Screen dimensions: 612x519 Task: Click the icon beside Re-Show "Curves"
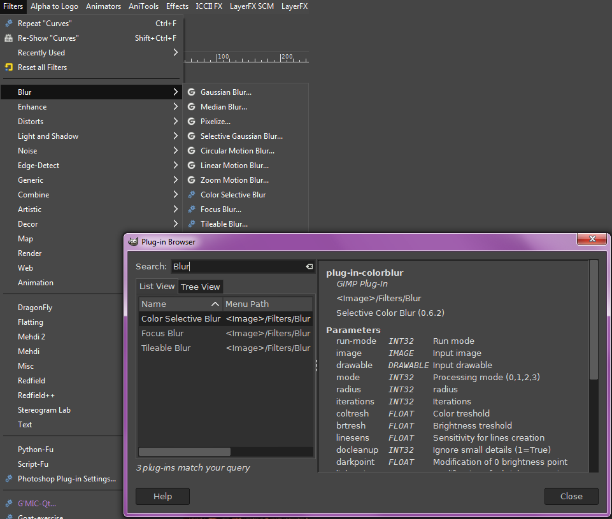[x=8, y=38]
